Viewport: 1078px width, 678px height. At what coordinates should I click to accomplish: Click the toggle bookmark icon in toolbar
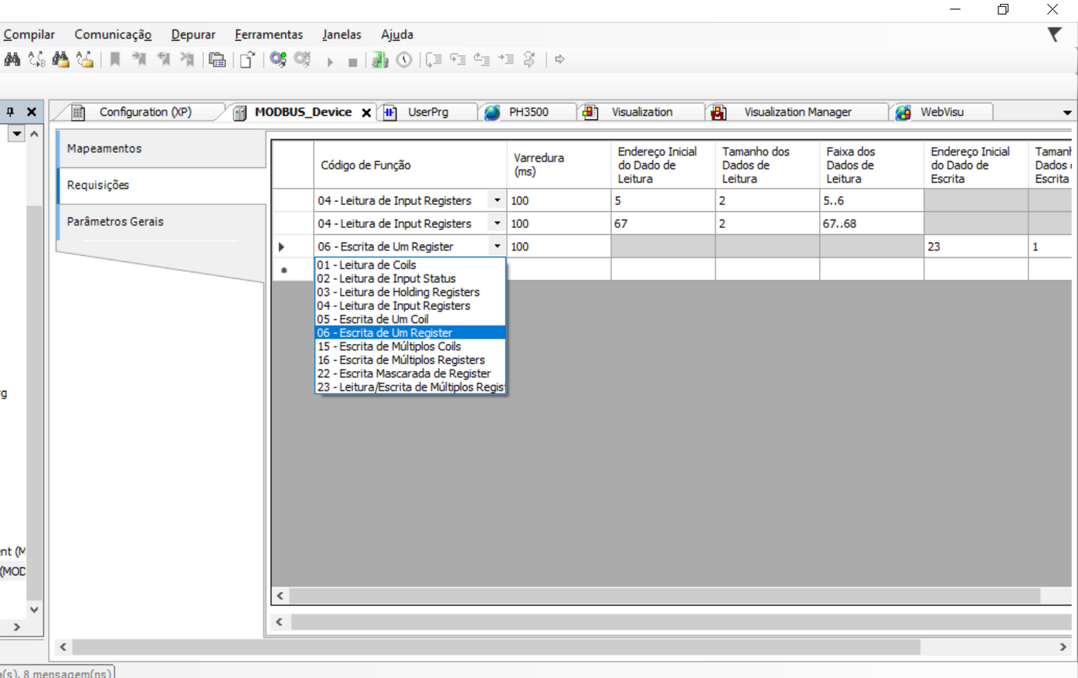click(x=115, y=60)
